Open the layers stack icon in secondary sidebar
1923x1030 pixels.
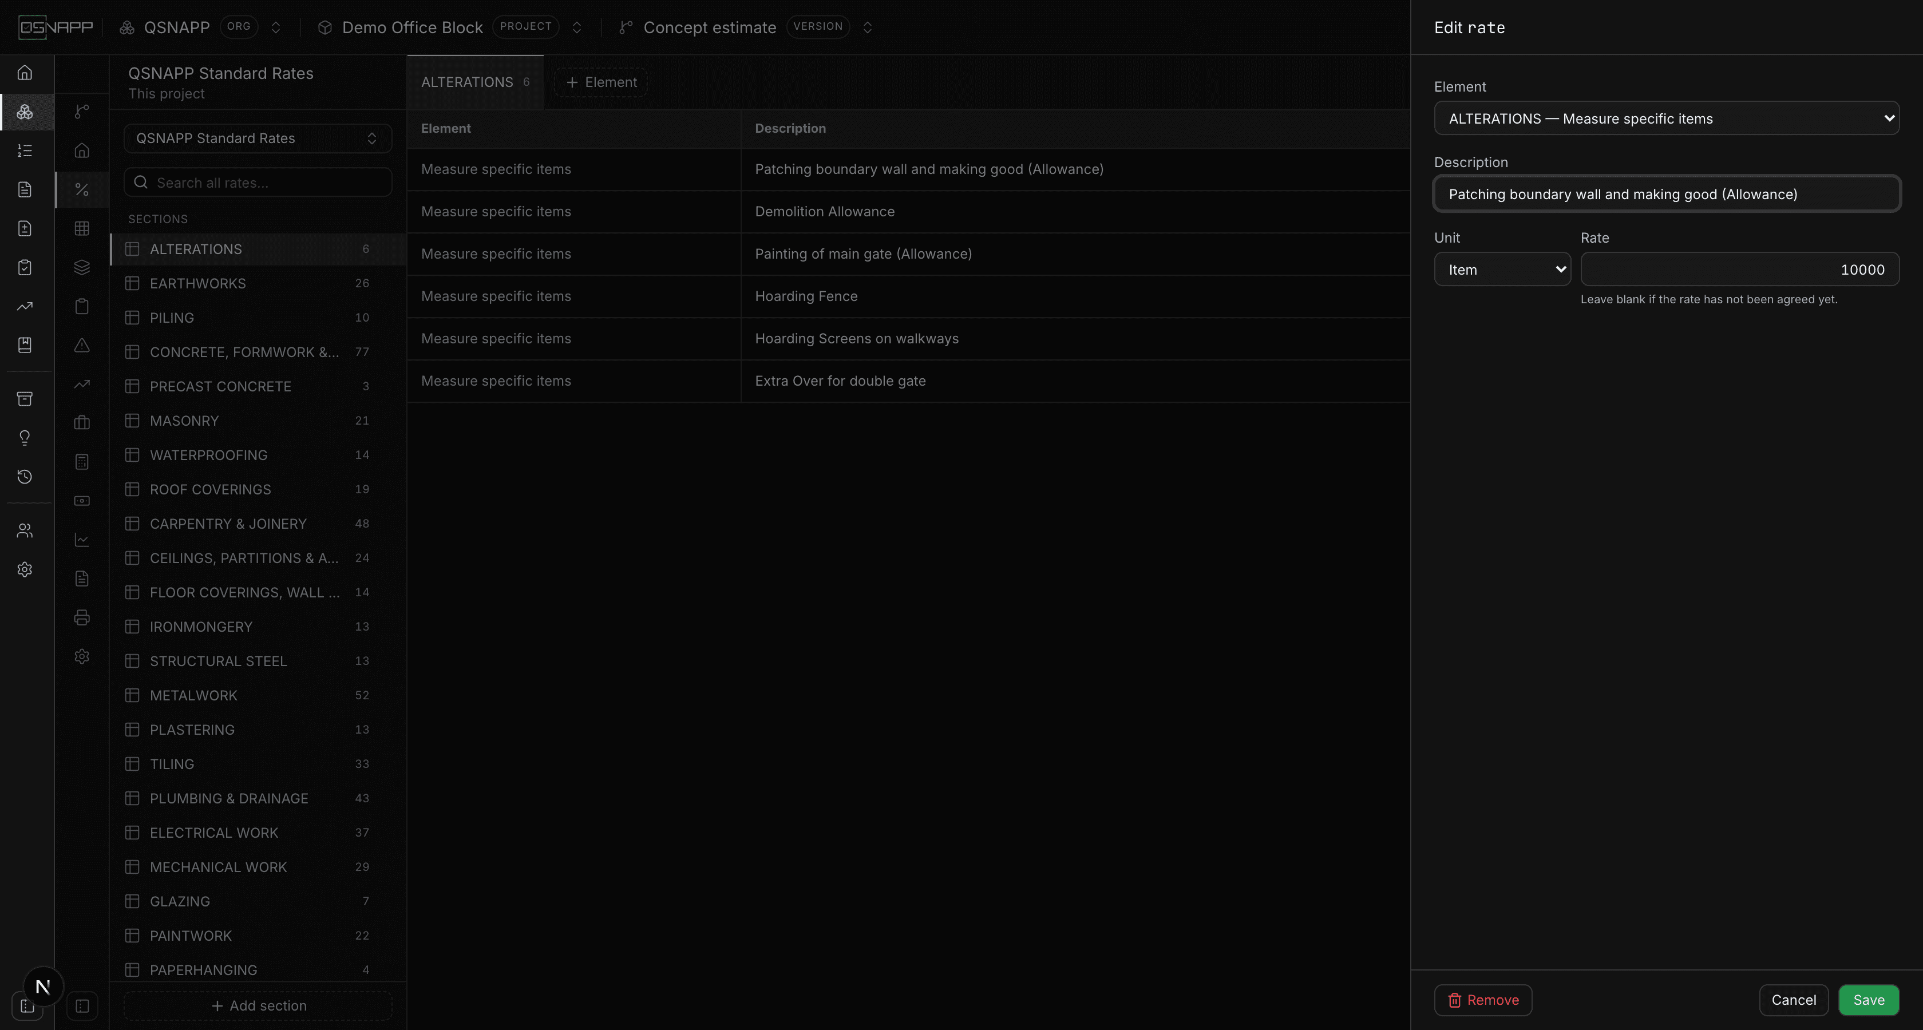(82, 267)
